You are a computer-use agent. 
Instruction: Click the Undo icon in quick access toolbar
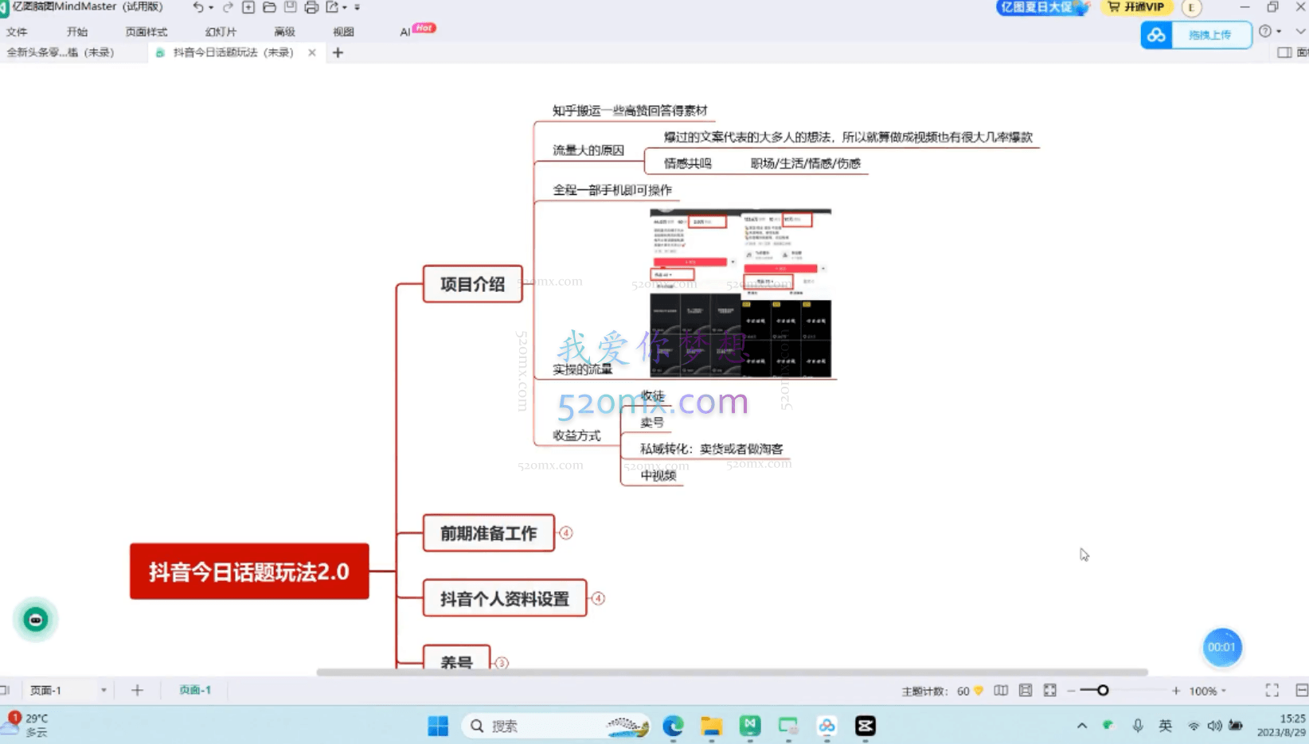(198, 6)
